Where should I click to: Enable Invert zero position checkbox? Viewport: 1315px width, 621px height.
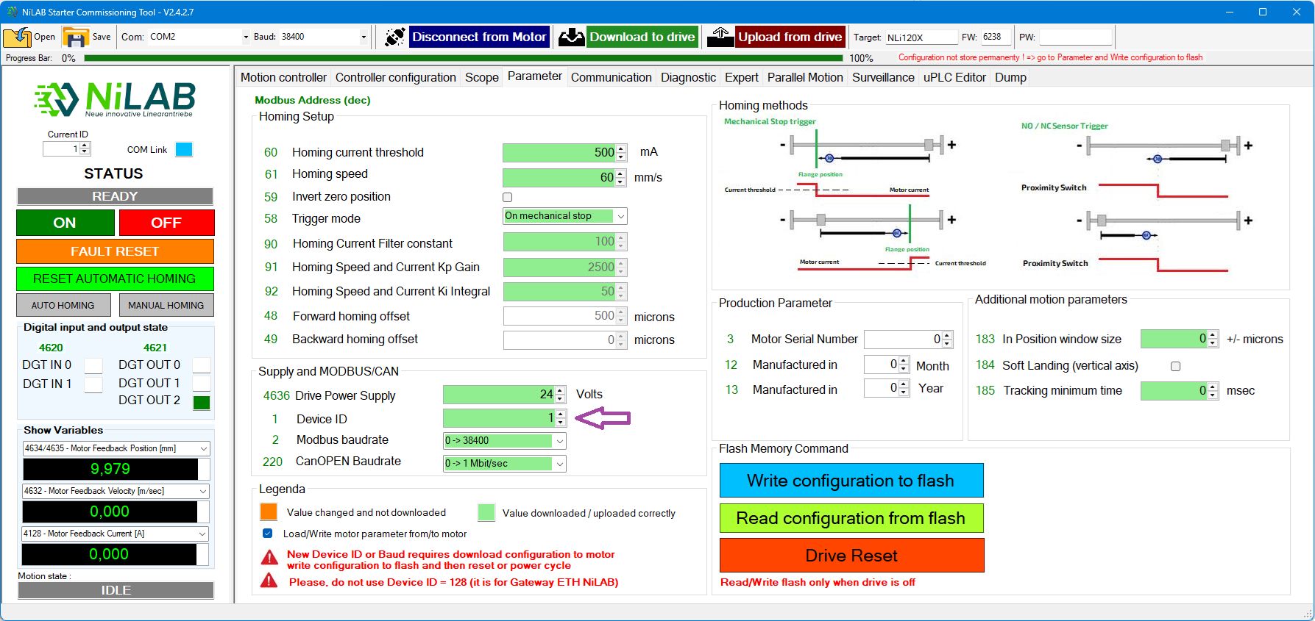(x=507, y=197)
